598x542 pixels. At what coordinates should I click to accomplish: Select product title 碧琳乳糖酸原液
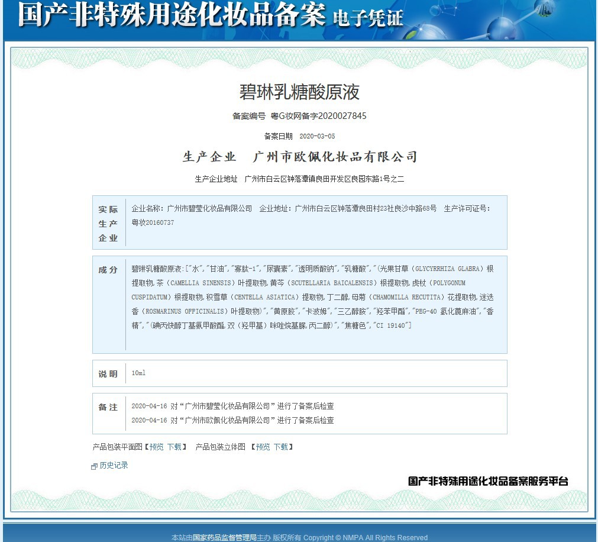coord(299,92)
